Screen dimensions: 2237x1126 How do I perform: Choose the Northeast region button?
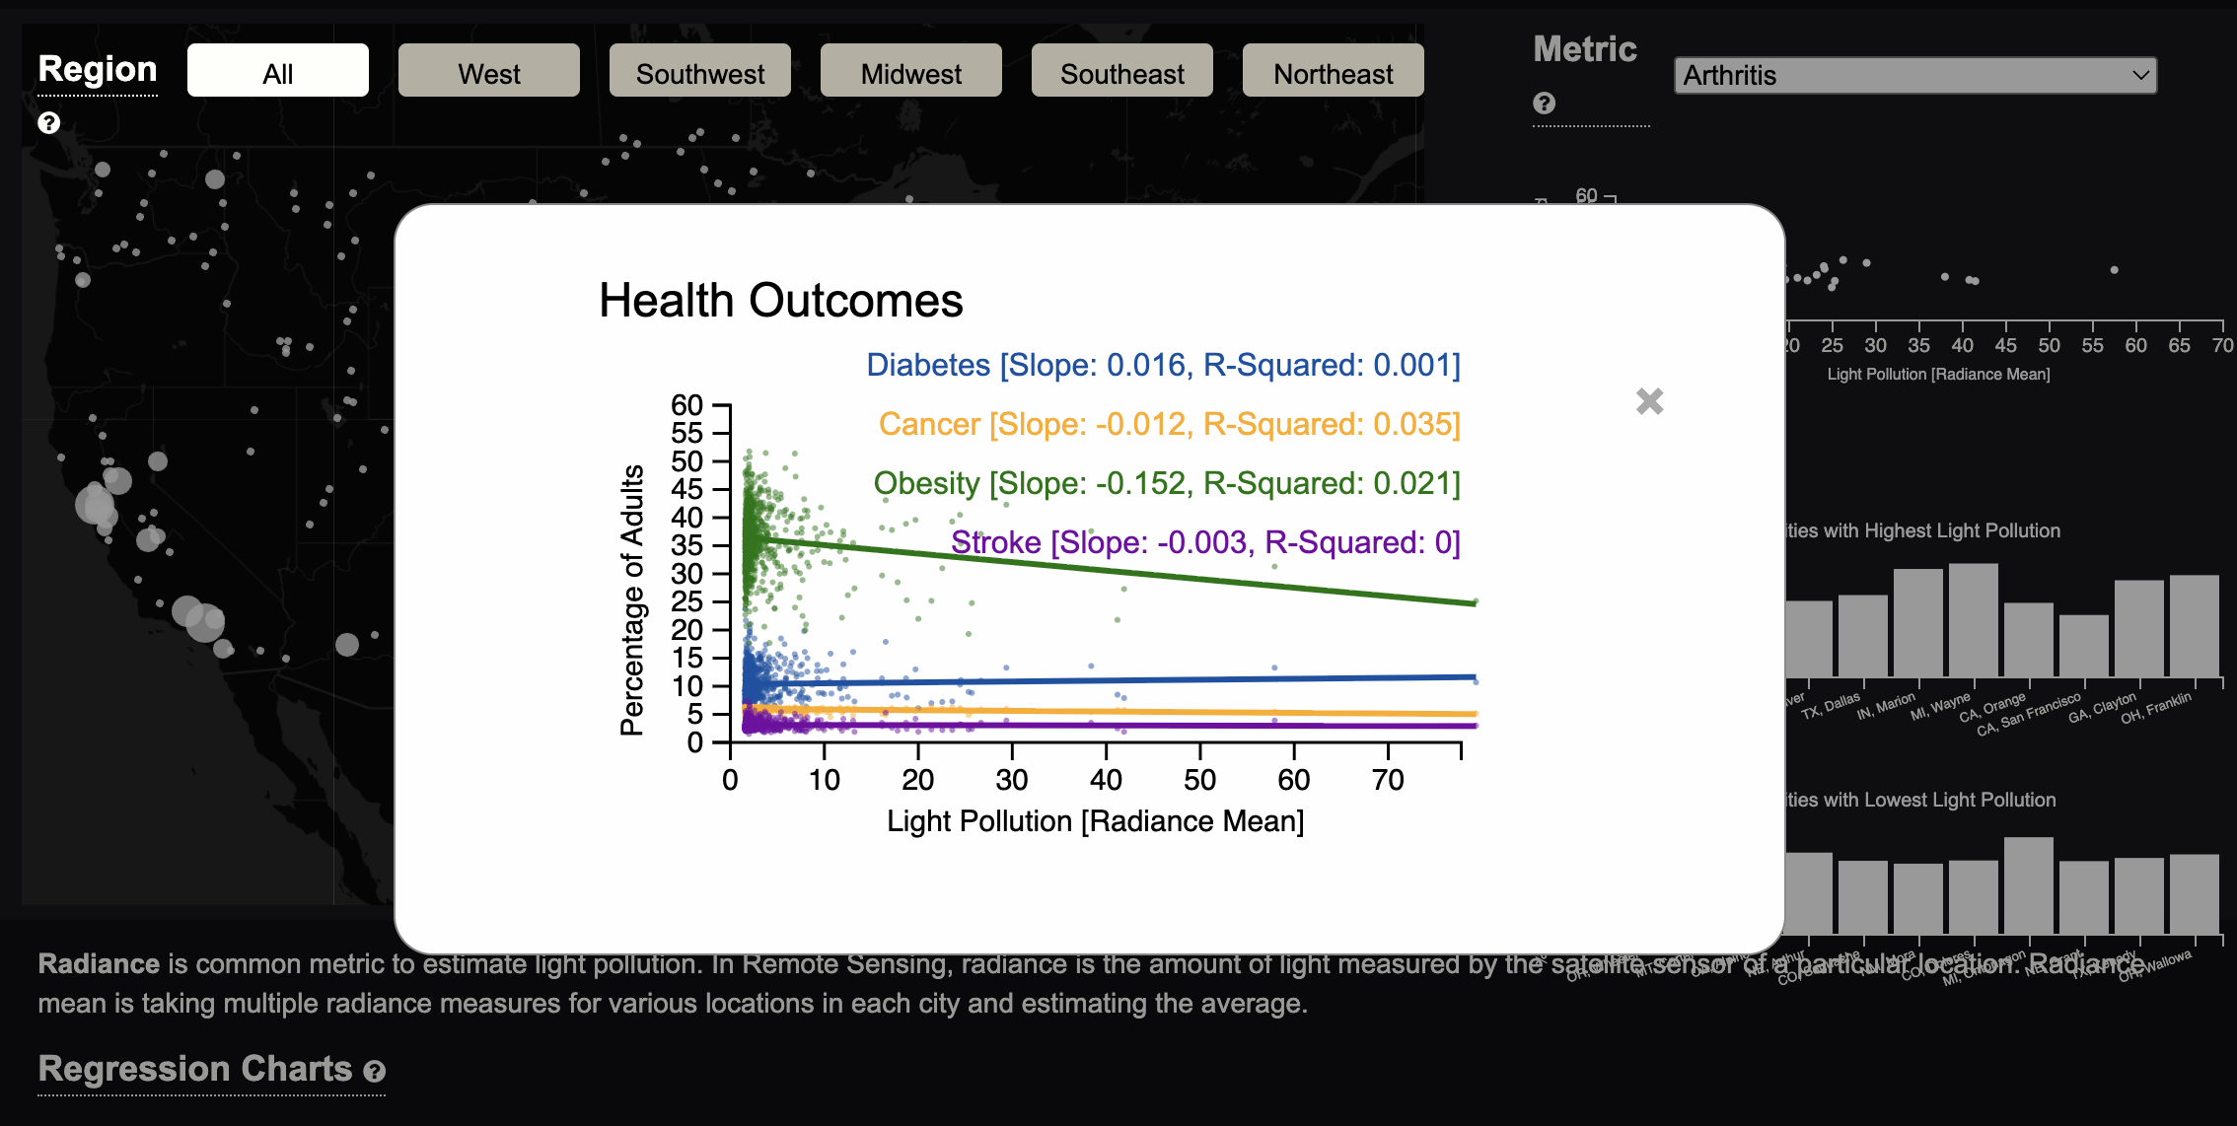[x=1333, y=71]
